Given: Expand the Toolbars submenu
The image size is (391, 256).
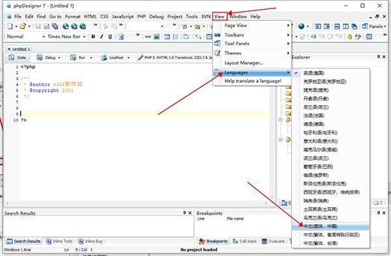Looking at the screenshot, I should click(252, 35).
